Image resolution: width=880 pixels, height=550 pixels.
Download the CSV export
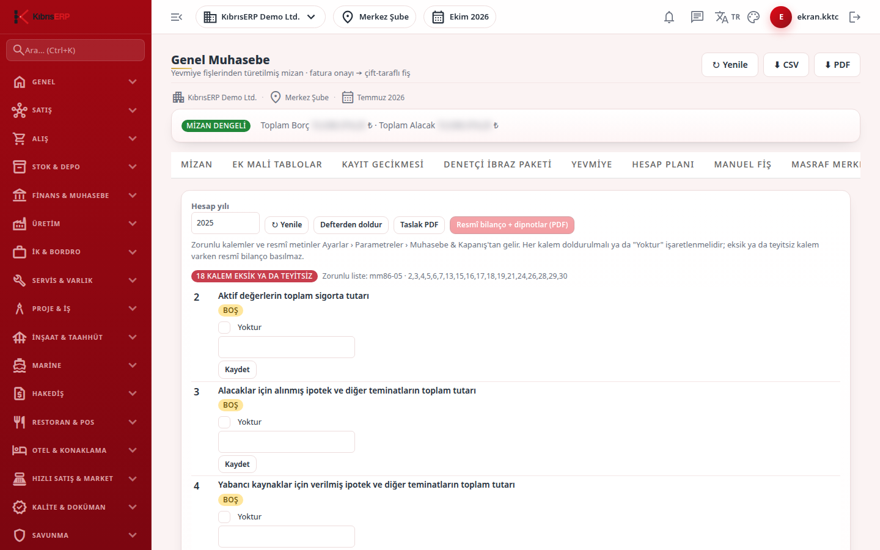(786, 65)
